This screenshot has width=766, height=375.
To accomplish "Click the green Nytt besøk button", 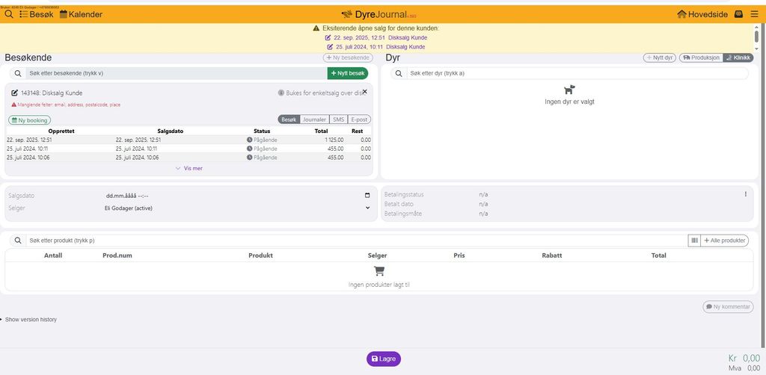I will tap(347, 73).
